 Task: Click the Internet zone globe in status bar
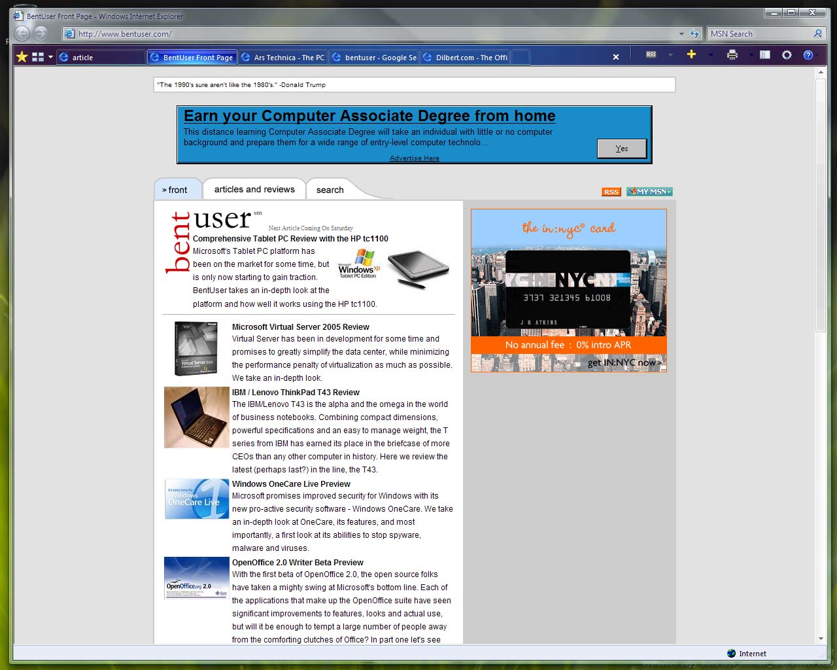[x=732, y=653]
